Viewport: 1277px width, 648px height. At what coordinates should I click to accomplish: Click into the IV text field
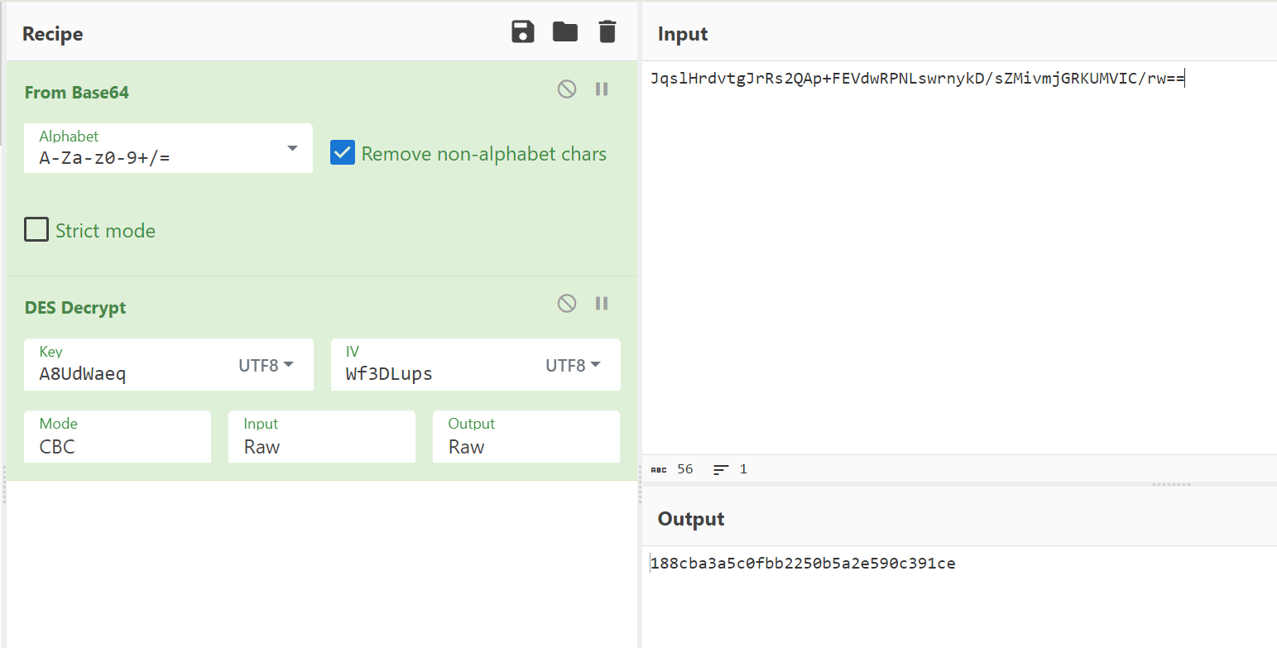430,374
